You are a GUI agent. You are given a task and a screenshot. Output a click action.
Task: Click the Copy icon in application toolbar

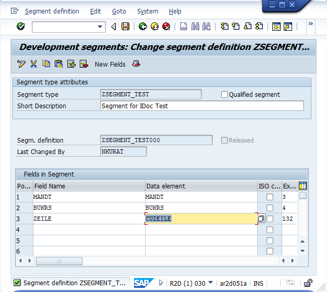coord(46,64)
